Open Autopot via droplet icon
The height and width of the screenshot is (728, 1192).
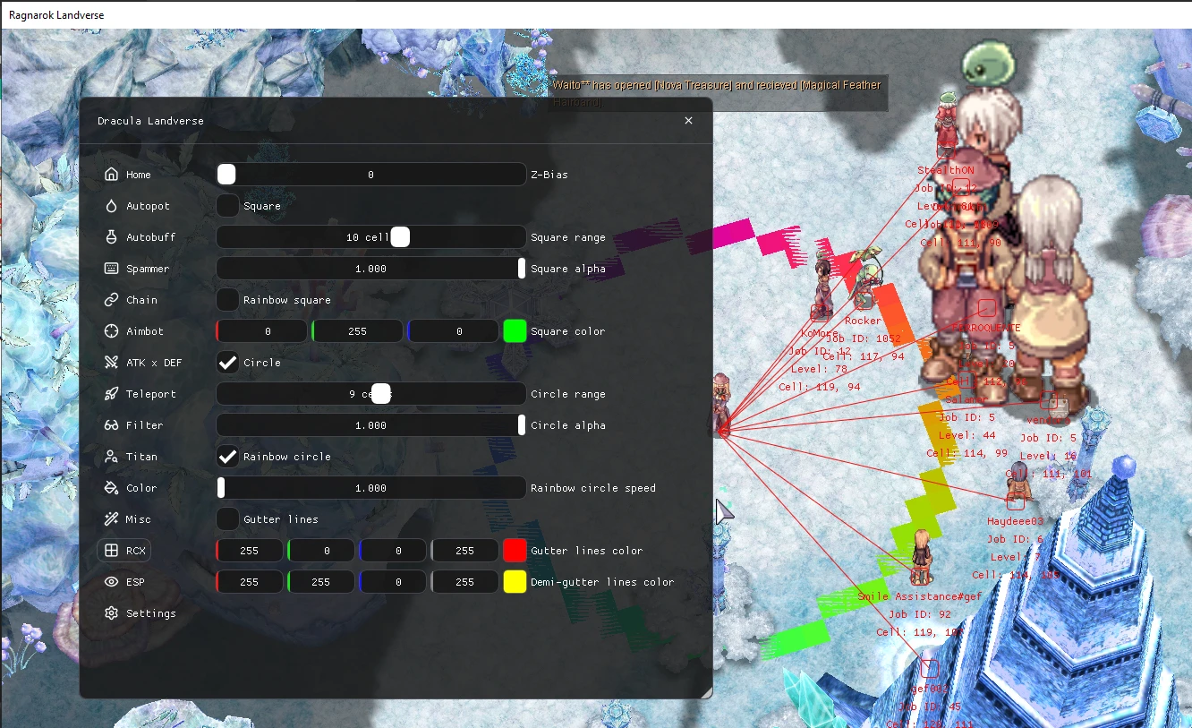click(111, 206)
